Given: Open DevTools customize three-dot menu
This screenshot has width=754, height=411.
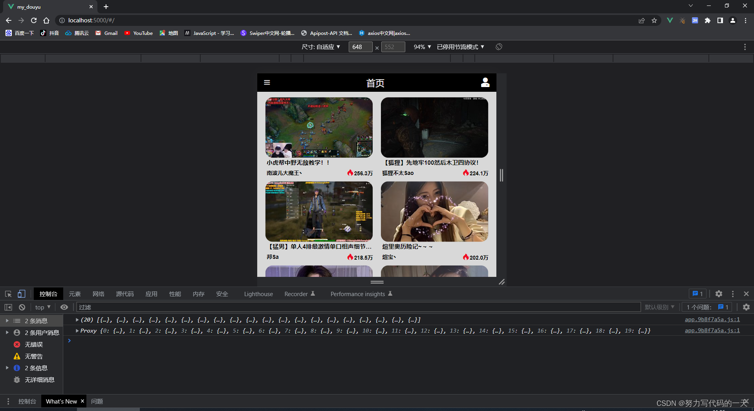Looking at the screenshot, I should click(x=733, y=294).
